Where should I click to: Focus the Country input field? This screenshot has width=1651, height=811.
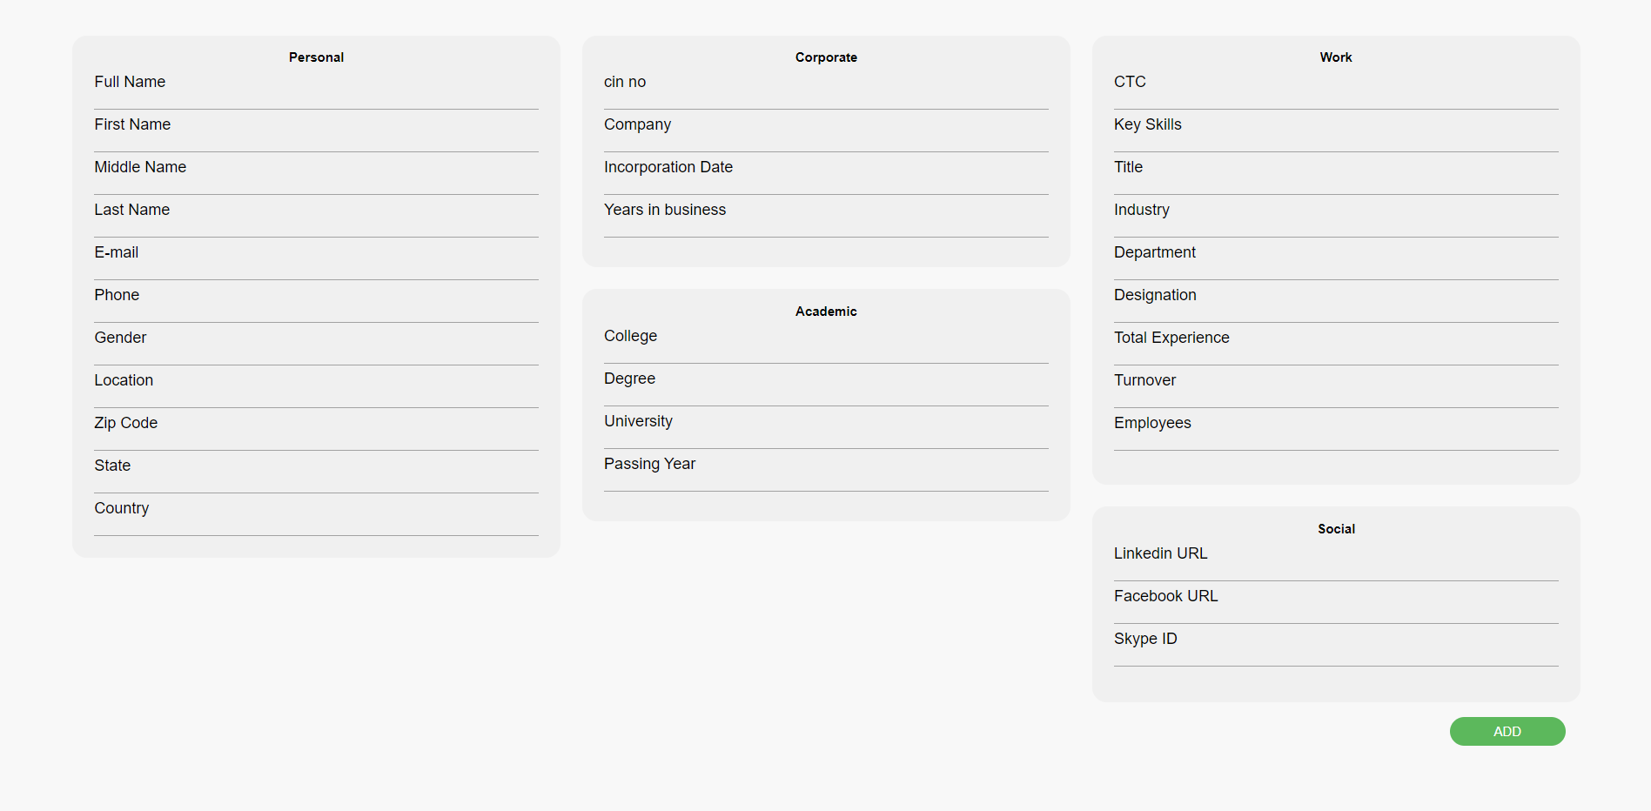coord(316,514)
